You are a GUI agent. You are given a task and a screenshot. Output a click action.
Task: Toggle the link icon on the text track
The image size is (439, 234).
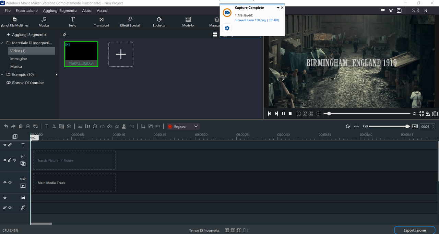10,145
